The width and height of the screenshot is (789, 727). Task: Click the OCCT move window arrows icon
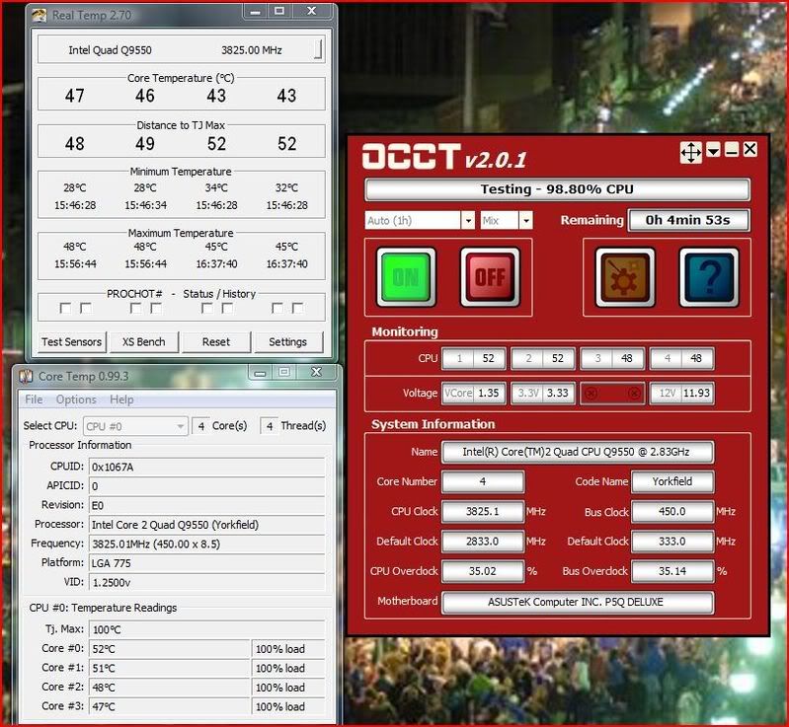click(691, 152)
